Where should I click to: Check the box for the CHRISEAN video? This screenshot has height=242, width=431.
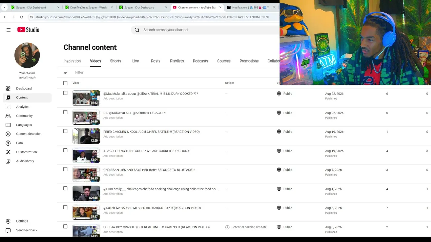[x=65, y=169]
